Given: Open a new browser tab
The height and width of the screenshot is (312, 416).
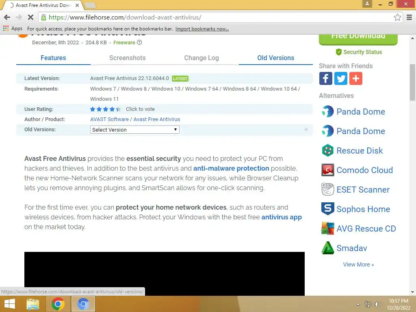Looking at the screenshot, I should tap(90, 5).
